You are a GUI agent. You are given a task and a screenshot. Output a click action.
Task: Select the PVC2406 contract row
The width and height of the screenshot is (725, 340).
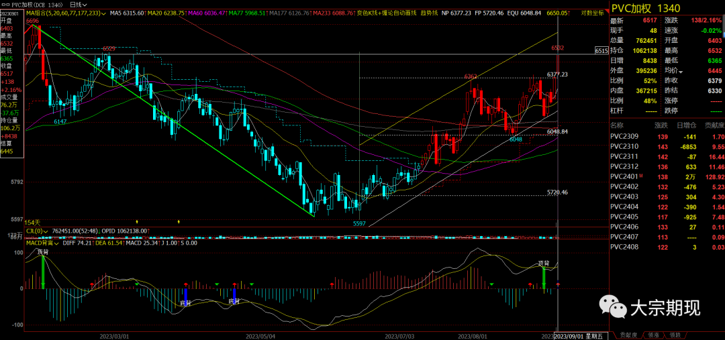[x=667, y=227]
